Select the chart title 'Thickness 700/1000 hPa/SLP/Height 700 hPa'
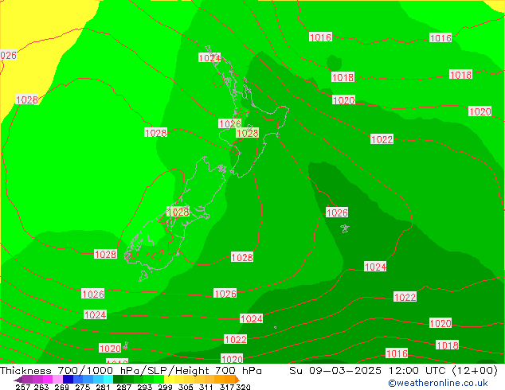Image resolution: width=505 pixels, height=390 pixels. pyautogui.click(x=131, y=370)
